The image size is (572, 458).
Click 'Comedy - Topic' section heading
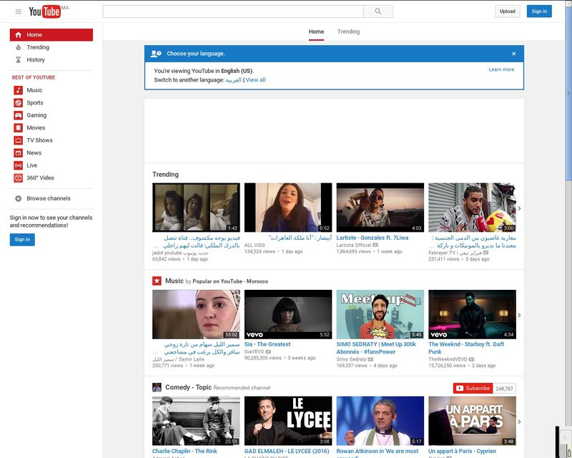click(x=188, y=387)
